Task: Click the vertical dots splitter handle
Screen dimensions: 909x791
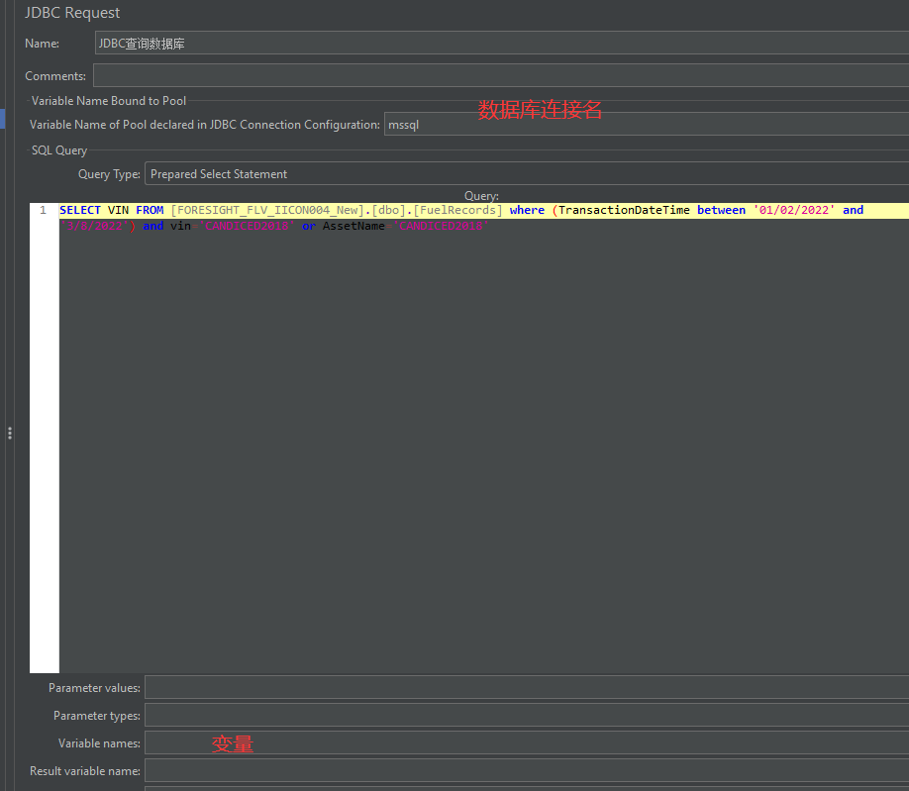Action: 9,433
